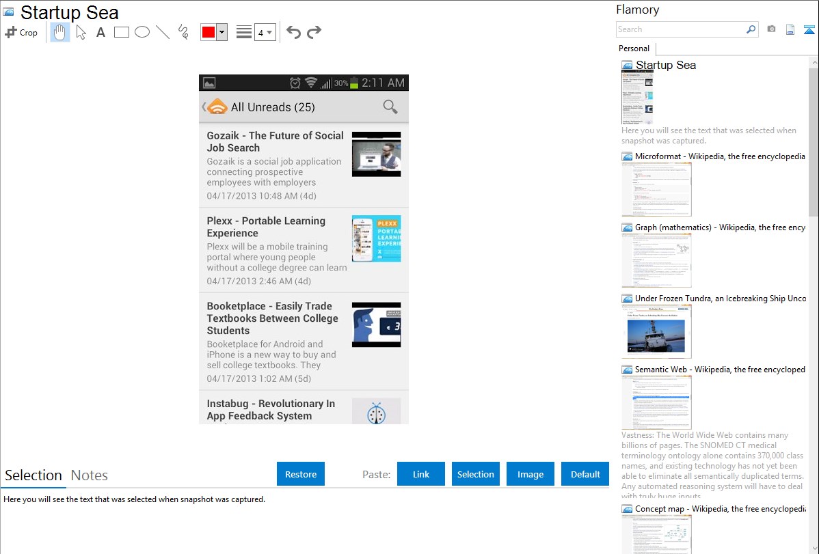Click the RSS feed icon in phone screenshot
The width and height of the screenshot is (819, 554).
pos(217,107)
